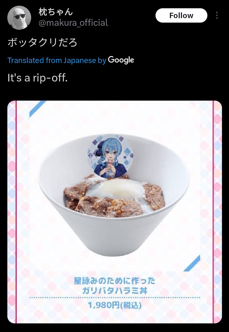This screenshot has height=332, width=229.
Task: Click the soft-boiled egg on the bowl
Action: point(116,188)
